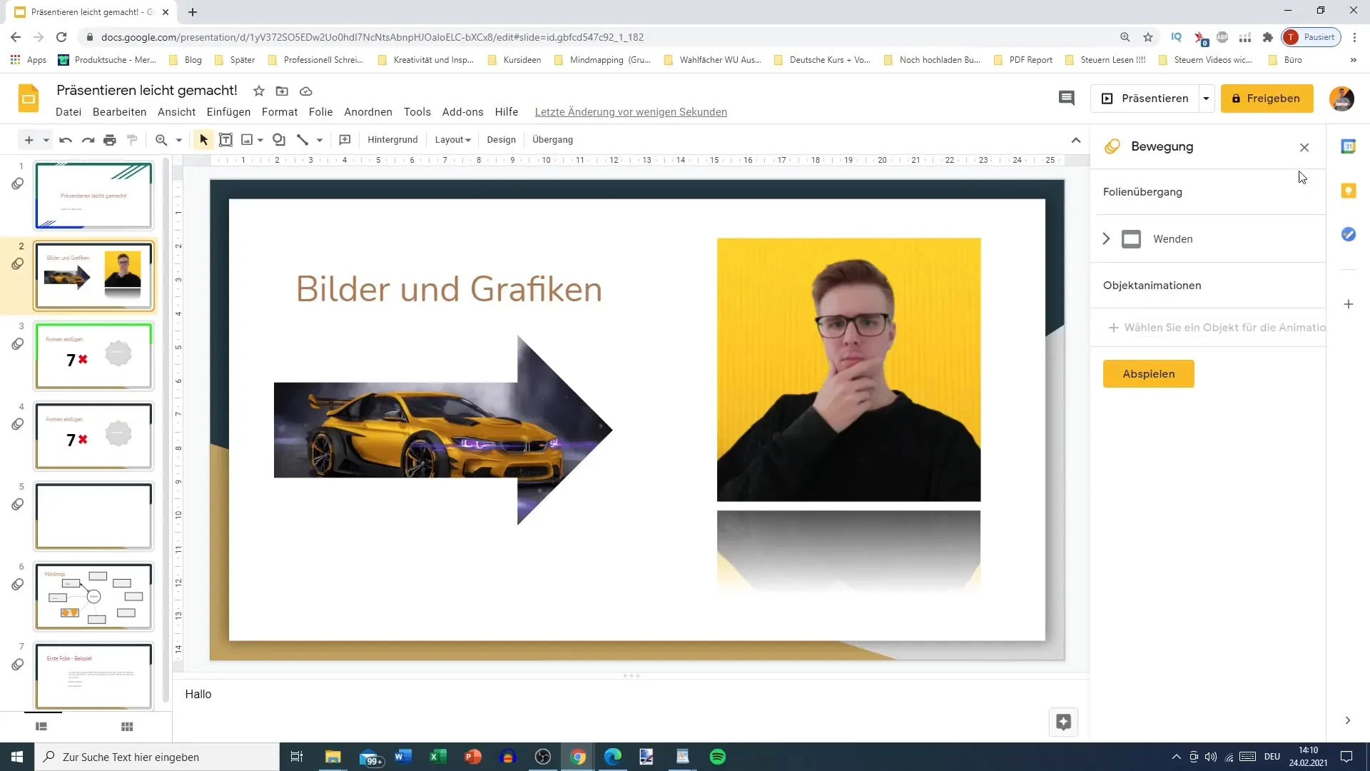Click the Design toolbar button

(501, 140)
